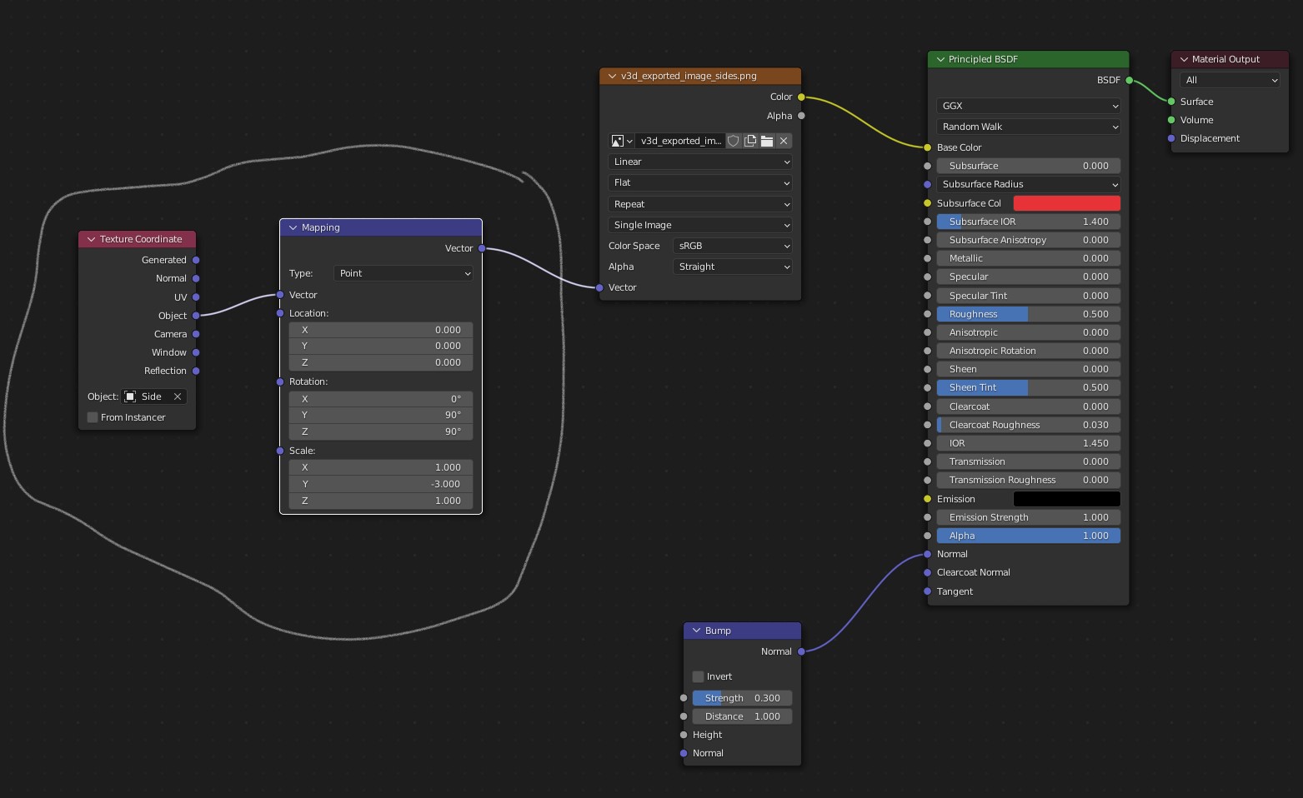Click the Object output socket of Texture Coordinate

click(196, 316)
